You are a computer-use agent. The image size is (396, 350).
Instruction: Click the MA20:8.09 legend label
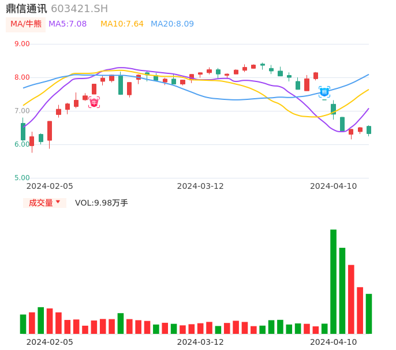pos(172,24)
